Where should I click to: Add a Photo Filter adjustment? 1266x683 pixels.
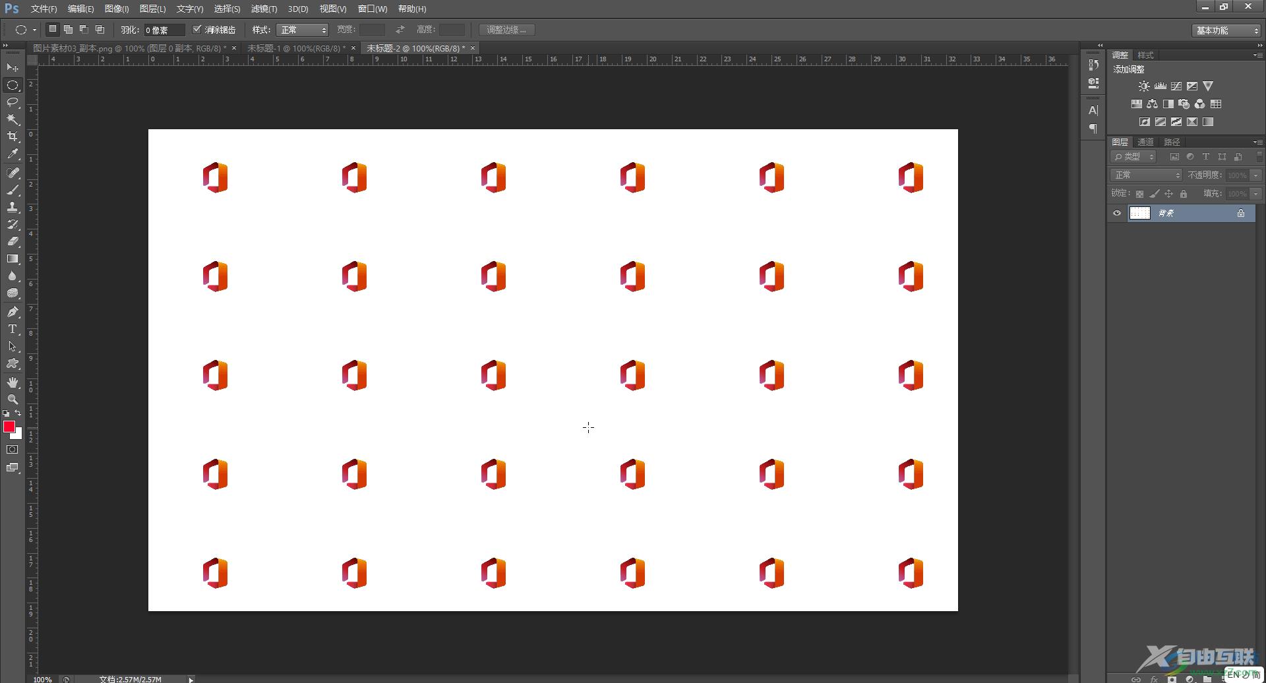point(1184,104)
